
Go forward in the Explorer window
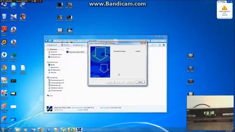pyautogui.click(x=50, y=41)
